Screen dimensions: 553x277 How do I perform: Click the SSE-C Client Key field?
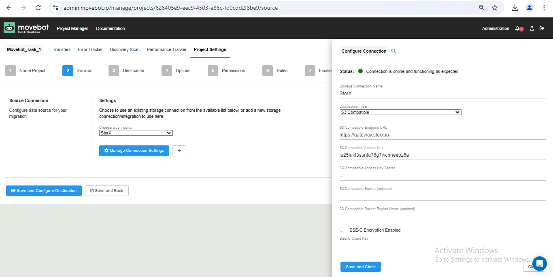[x=442, y=248]
